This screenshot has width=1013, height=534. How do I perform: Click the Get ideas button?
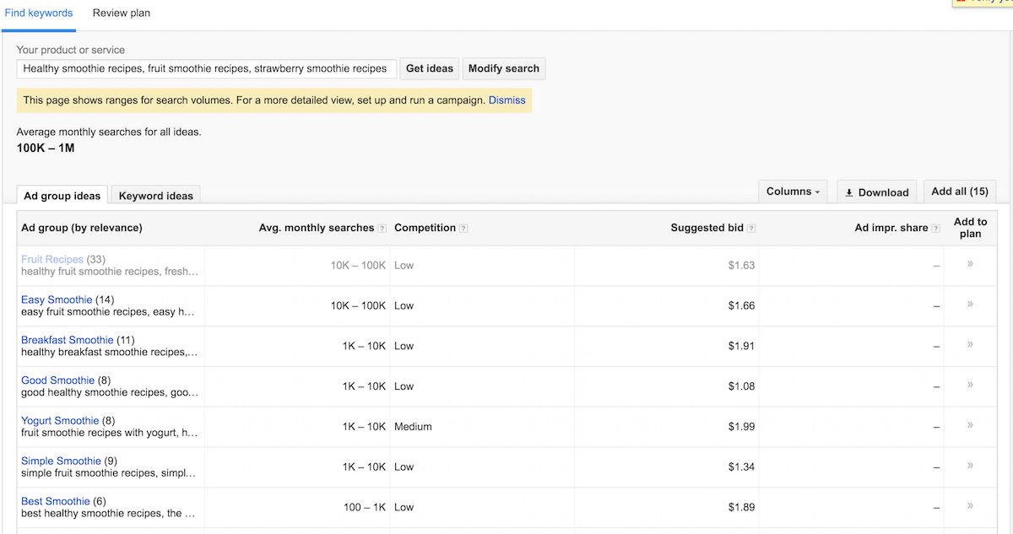click(429, 68)
